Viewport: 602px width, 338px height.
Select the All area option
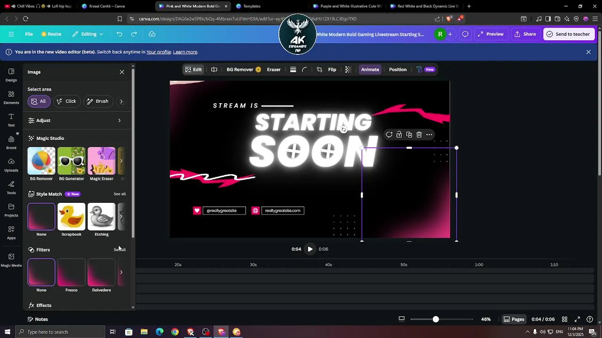[39, 101]
